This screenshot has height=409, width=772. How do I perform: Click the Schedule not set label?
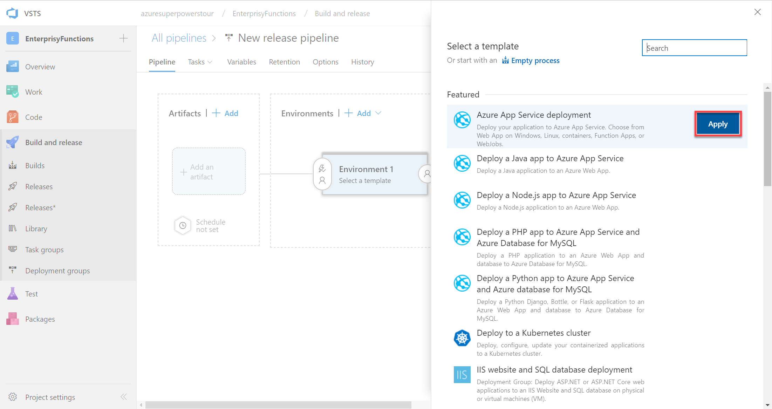[211, 226]
